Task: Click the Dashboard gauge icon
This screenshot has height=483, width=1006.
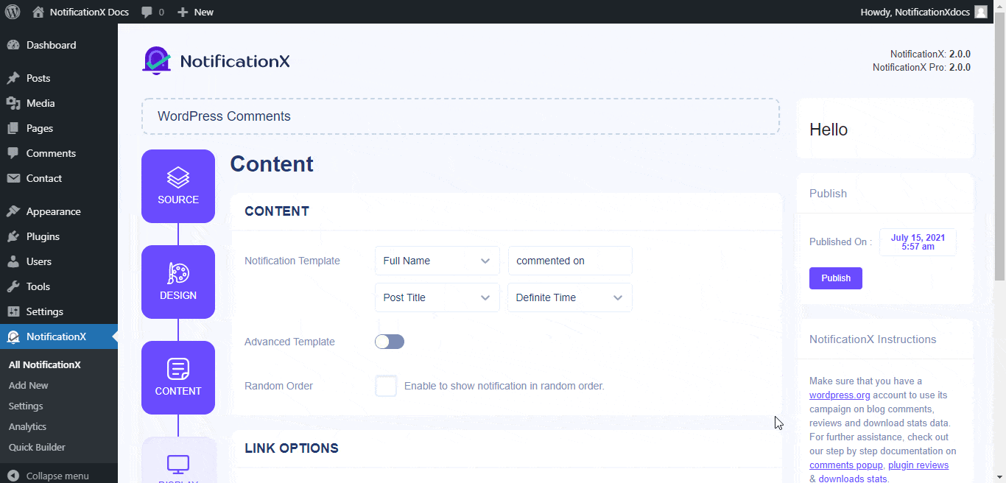Action: click(13, 45)
